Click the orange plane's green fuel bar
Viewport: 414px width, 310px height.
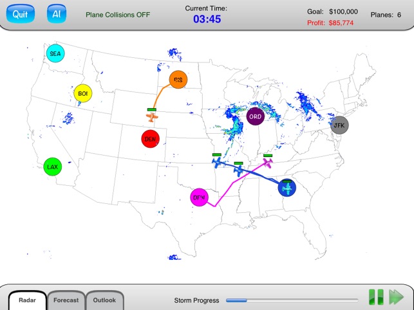click(x=152, y=109)
